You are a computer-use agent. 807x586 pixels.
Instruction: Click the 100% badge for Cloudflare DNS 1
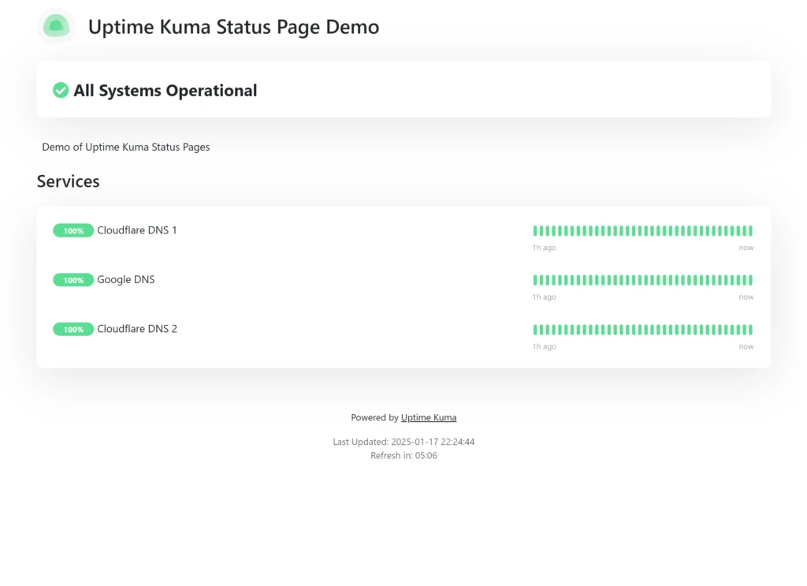73,230
